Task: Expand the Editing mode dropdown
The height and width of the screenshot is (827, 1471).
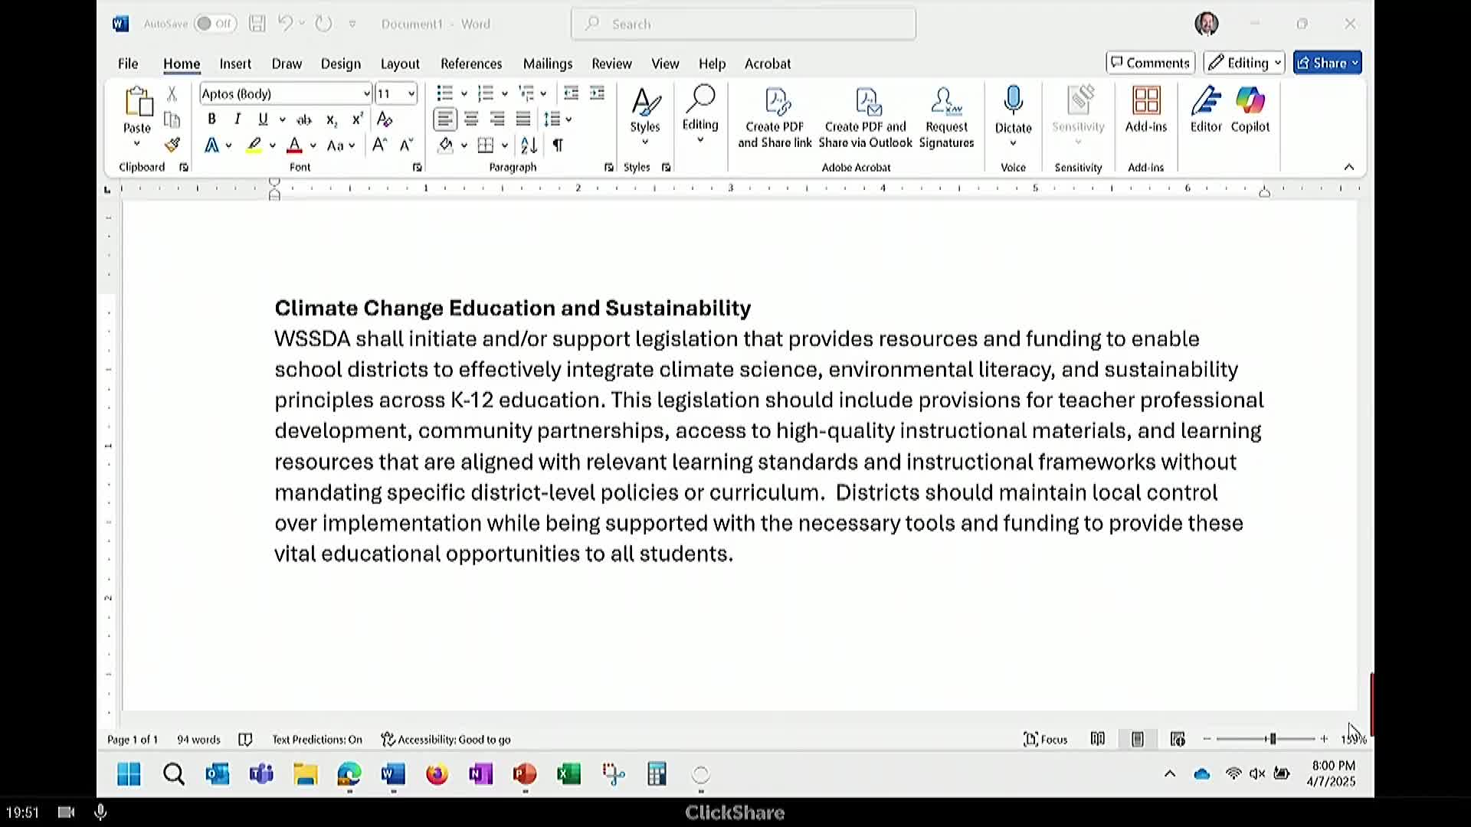Action: [1243, 63]
